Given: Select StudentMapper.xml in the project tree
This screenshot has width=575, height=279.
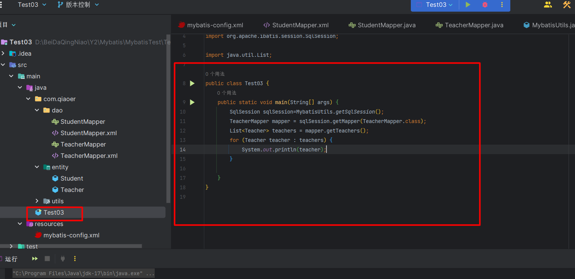Looking at the screenshot, I should click(x=89, y=133).
